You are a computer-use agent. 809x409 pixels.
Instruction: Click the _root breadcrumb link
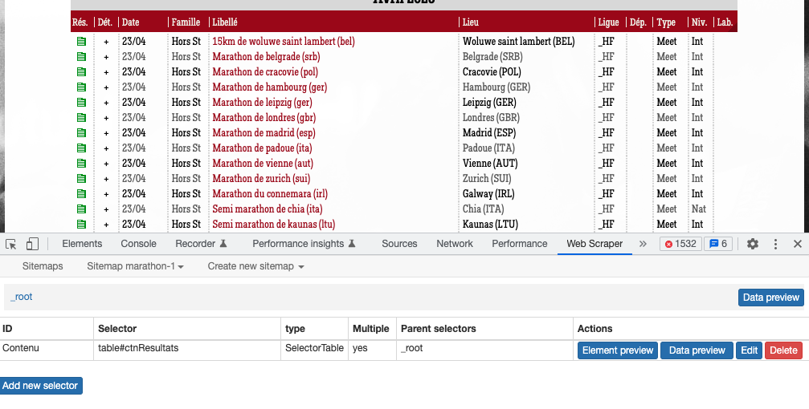coord(22,297)
